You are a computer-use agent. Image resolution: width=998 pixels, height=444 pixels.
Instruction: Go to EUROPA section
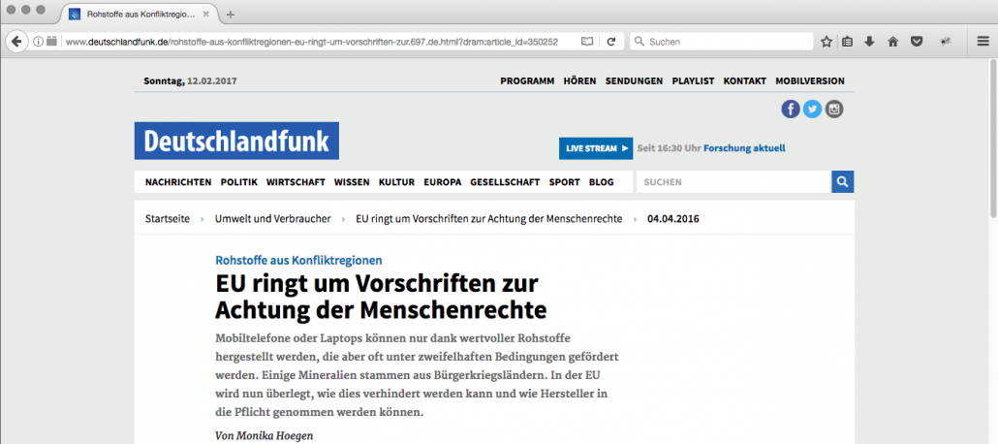click(443, 182)
